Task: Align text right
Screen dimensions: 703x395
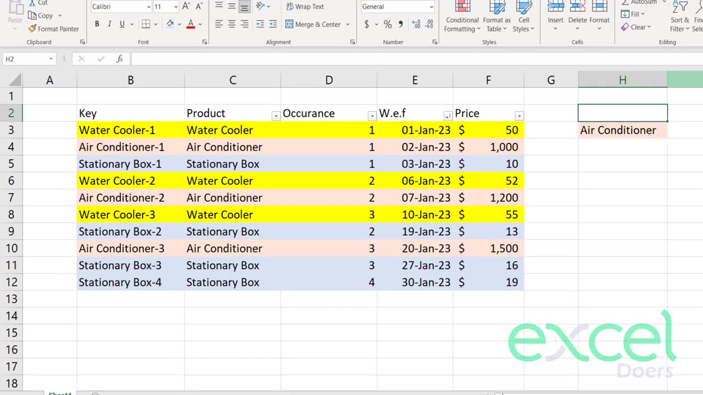Action: (244, 24)
